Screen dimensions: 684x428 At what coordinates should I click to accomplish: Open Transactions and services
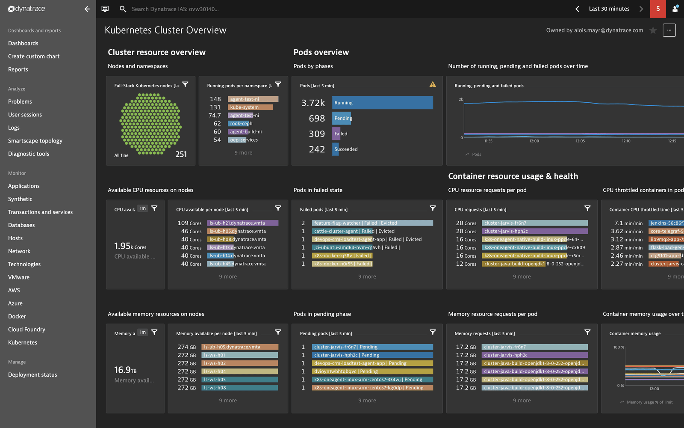(40, 212)
